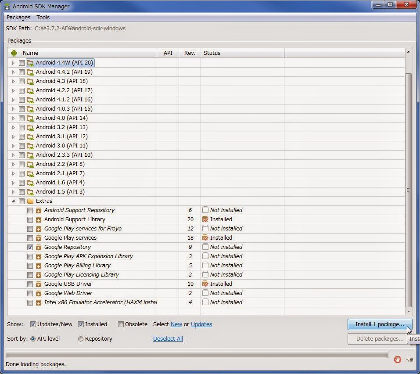The width and height of the screenshot is (420, 374).
Task: Click the Android 4.3 platform folder icon
Action: [x=30, y=81]
